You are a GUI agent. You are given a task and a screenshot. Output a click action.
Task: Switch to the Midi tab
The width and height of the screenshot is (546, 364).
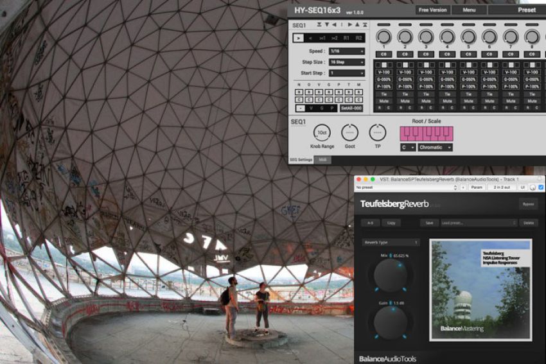322,160
